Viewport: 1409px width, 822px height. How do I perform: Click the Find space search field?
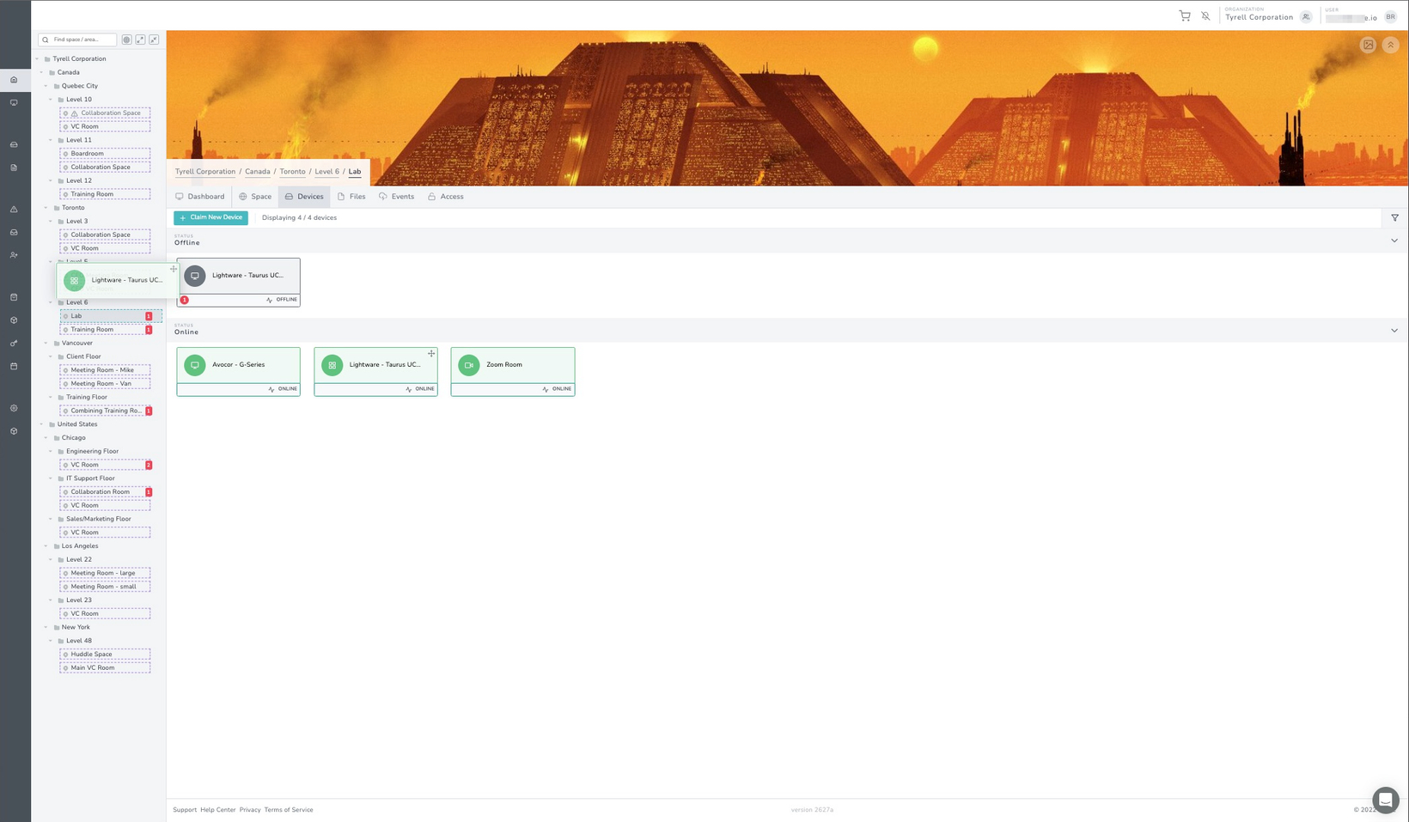[x=77, y=40]
